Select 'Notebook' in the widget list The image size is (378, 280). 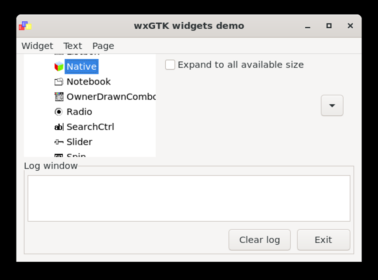(89, 81)
